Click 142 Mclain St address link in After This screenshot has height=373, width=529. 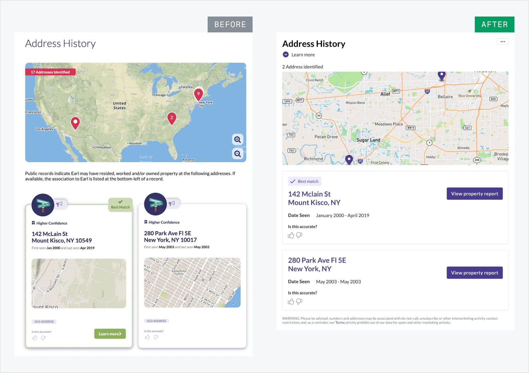(314, 198)
